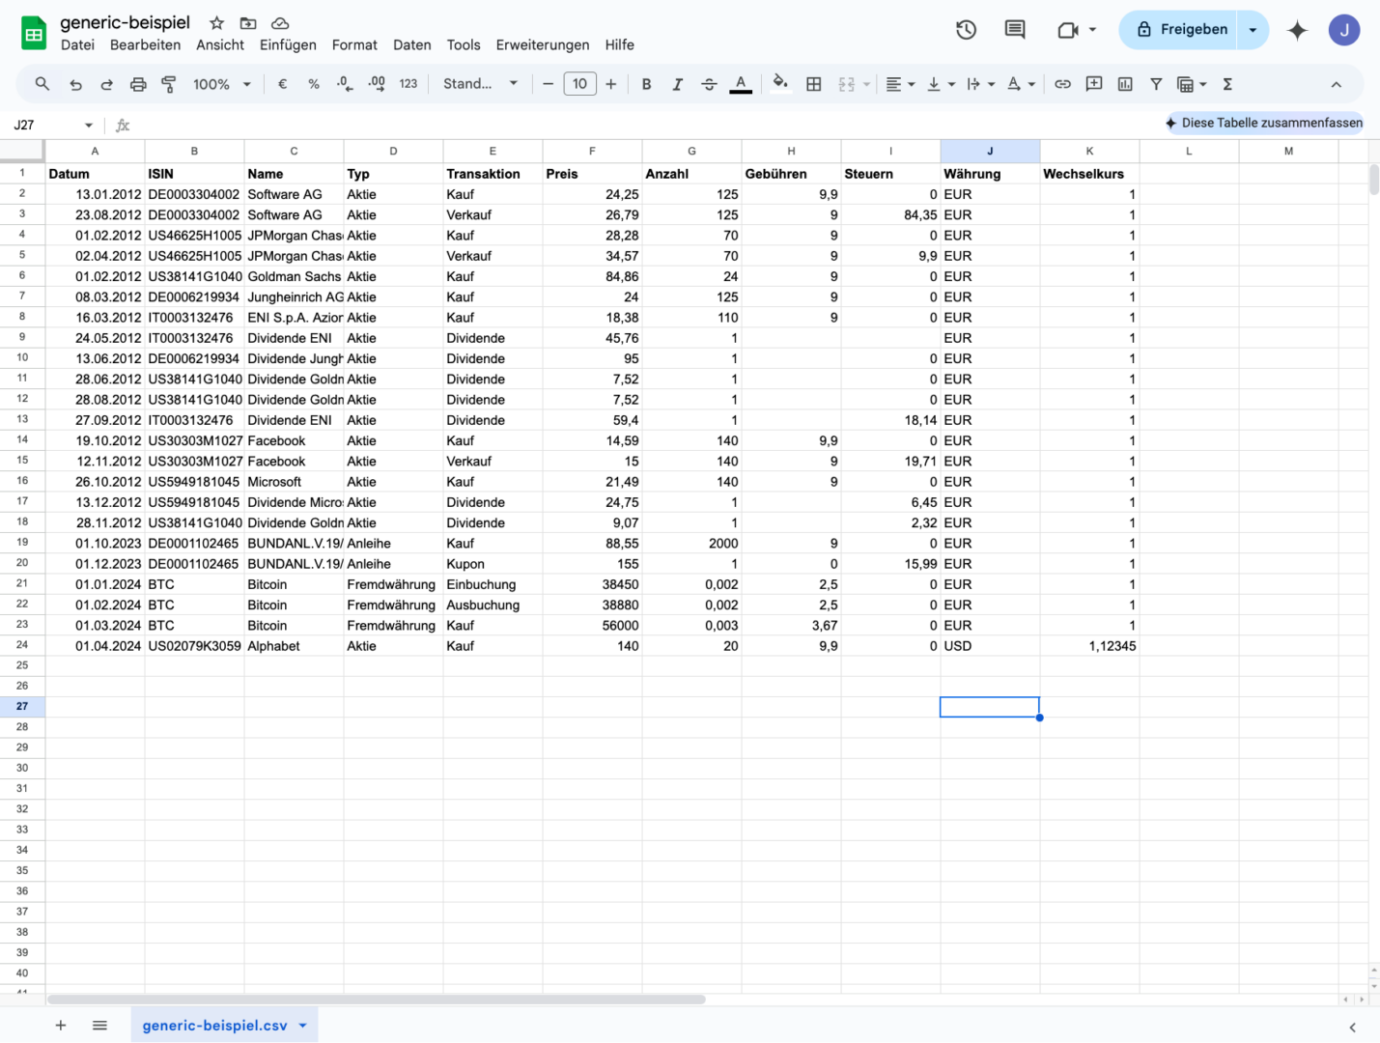
Task: Open the search menus magnifier icon
Action: [x=42, y=84]
